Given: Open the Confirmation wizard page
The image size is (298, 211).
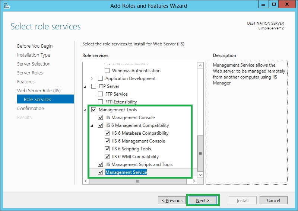Looking at the screenshot, I should (x=31, y=108).
